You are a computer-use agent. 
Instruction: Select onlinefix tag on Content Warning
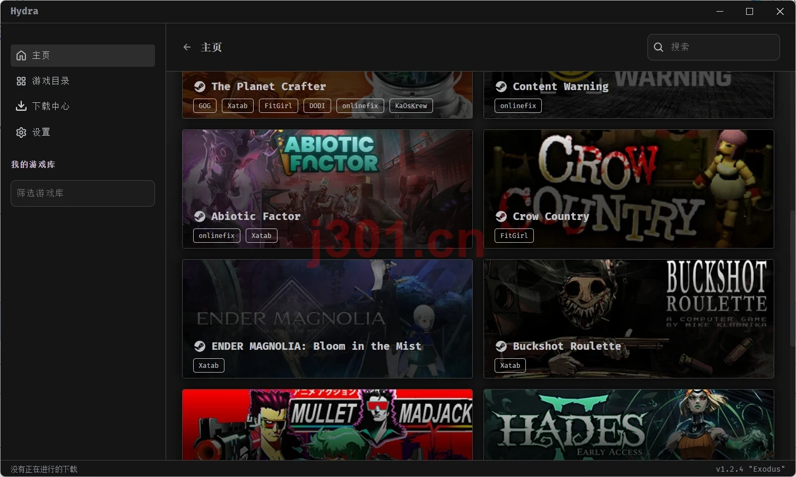pos(518,106)
